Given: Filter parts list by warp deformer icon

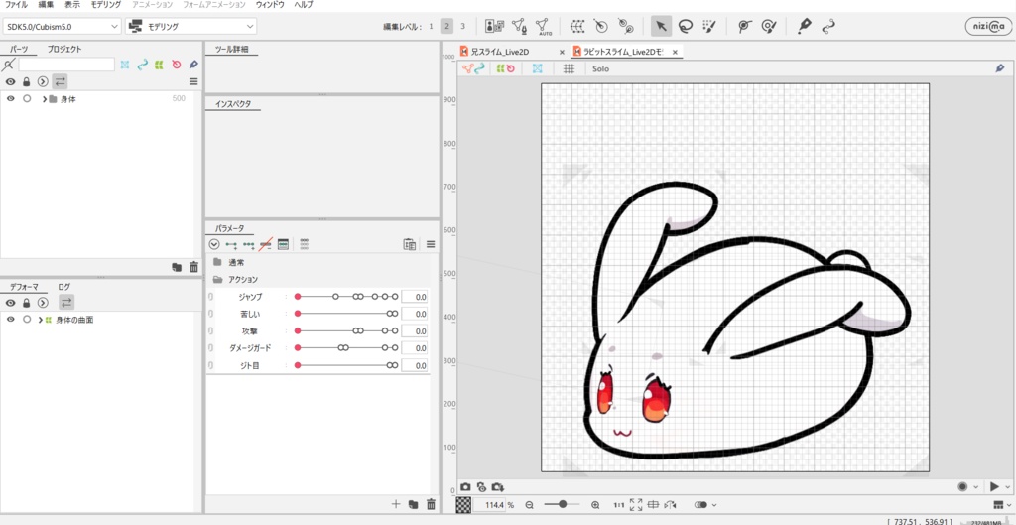Looking at the screenshot, I should pyautogui.click(x=159, y=65).
